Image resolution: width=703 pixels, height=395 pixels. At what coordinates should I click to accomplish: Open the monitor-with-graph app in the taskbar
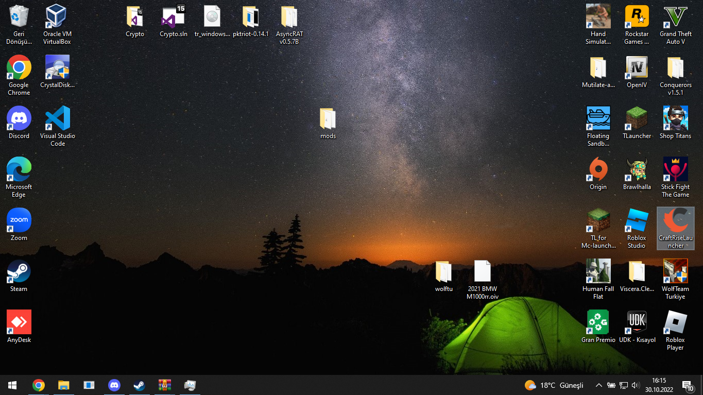[x=190, y=385]
